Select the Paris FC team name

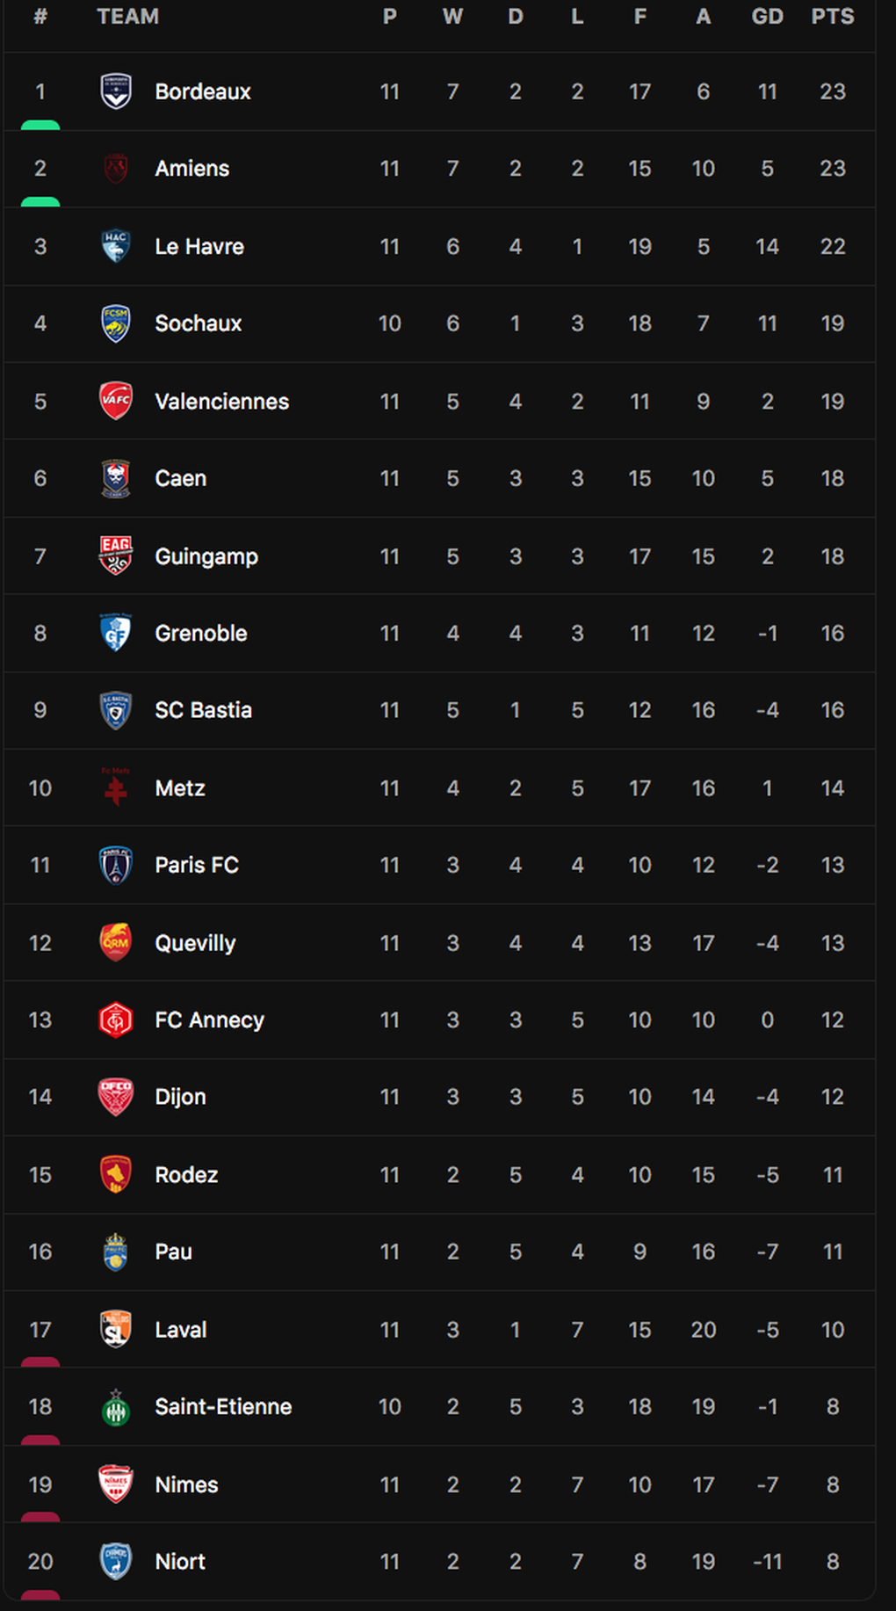tap(196, 865)
